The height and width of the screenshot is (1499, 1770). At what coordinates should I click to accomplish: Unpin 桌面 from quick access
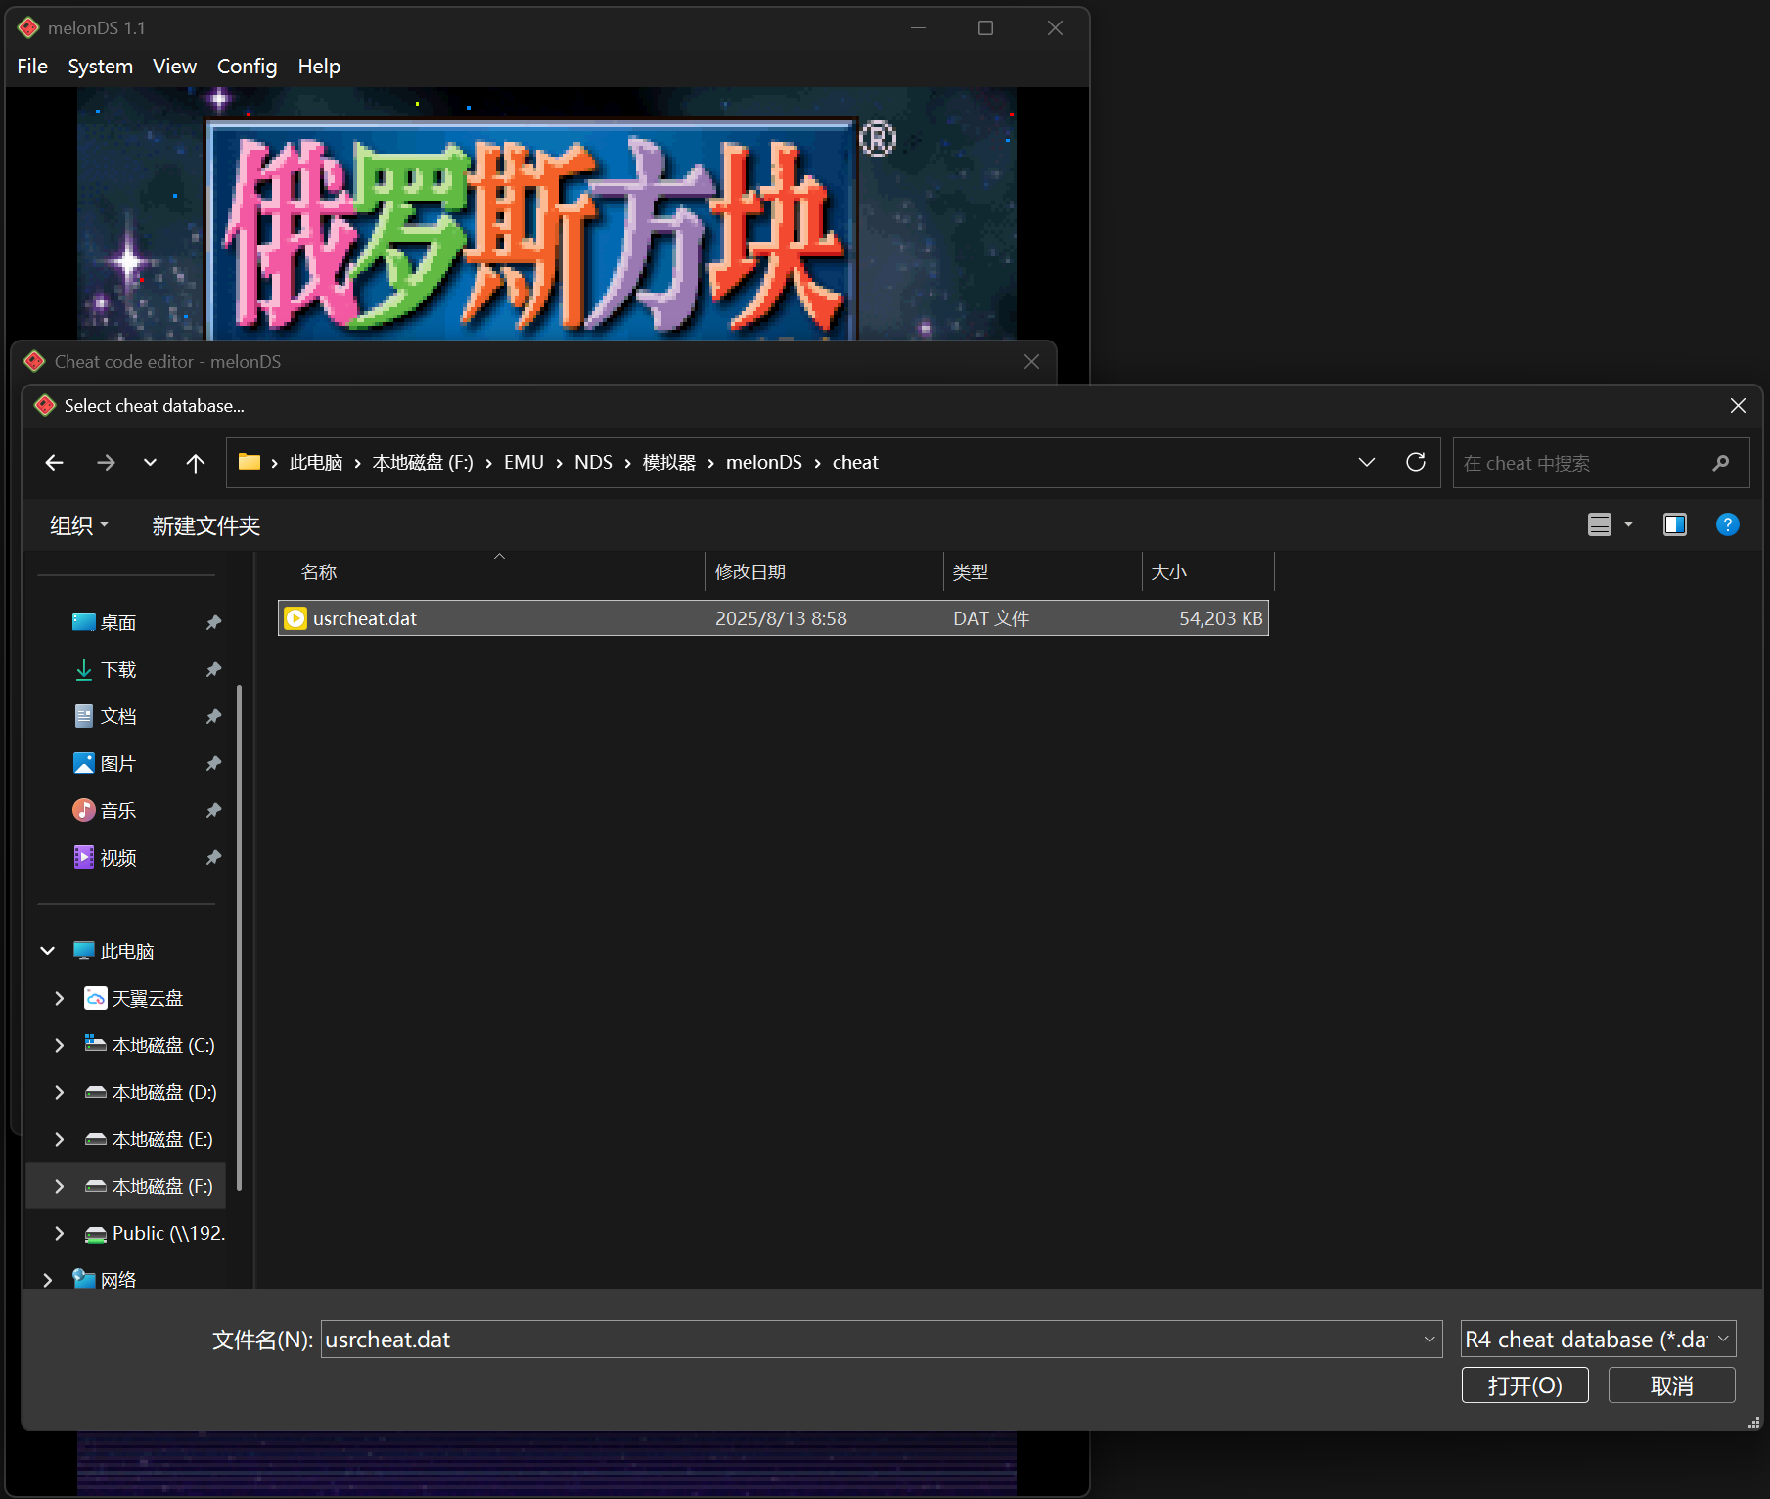213,622
